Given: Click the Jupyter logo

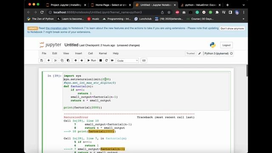Looking at the screenshot, I should [x=50, y=45].
